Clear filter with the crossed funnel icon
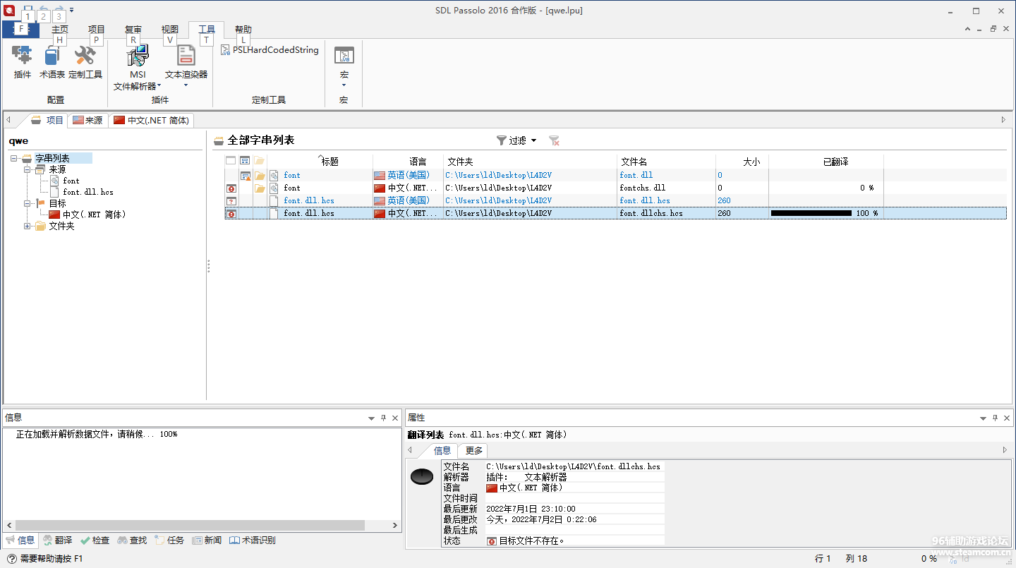The width and height of the screenshot is (1016, 568). click(x=555, y=140)
